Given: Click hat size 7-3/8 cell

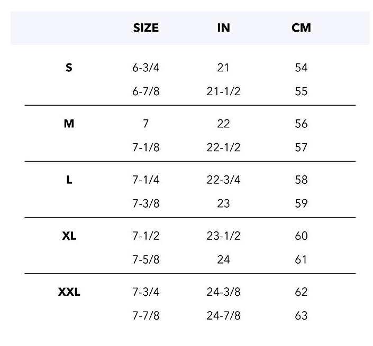Looking at the screenshot, I should tap(145, 203).
